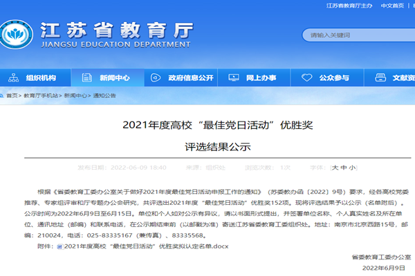This screenshot has height=276, width=415.
Task: Click the 文献资料 icon in navigation bar
Action: pyautogui.click(x=380, y=78)
